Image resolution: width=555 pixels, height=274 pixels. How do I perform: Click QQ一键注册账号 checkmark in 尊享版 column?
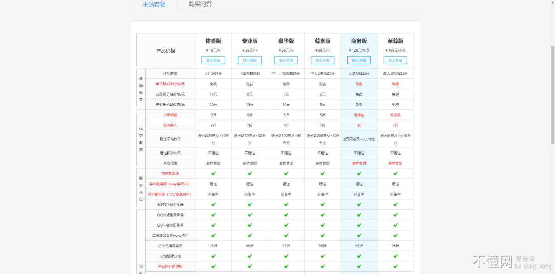tap(322, 225)
